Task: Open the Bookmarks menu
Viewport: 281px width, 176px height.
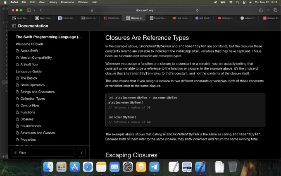Action: tap(67, 2)
